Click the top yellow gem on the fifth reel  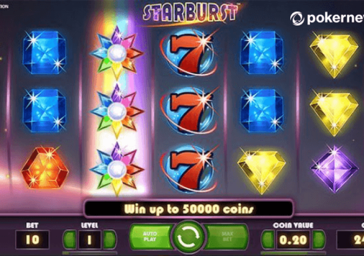coord(334,55)
